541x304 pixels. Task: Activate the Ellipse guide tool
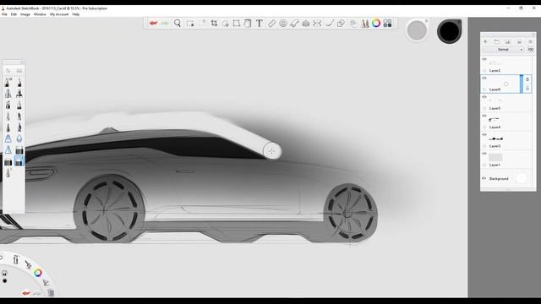tap(283, 23)
